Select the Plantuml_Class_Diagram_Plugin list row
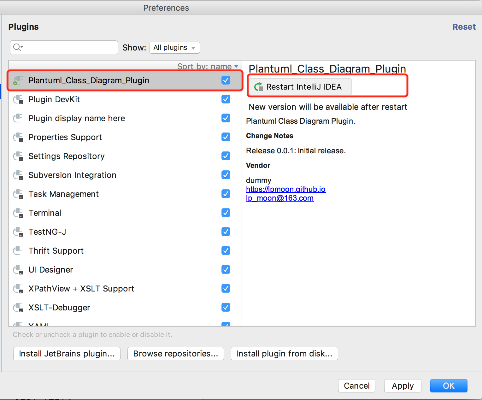 tap(125, 80)
